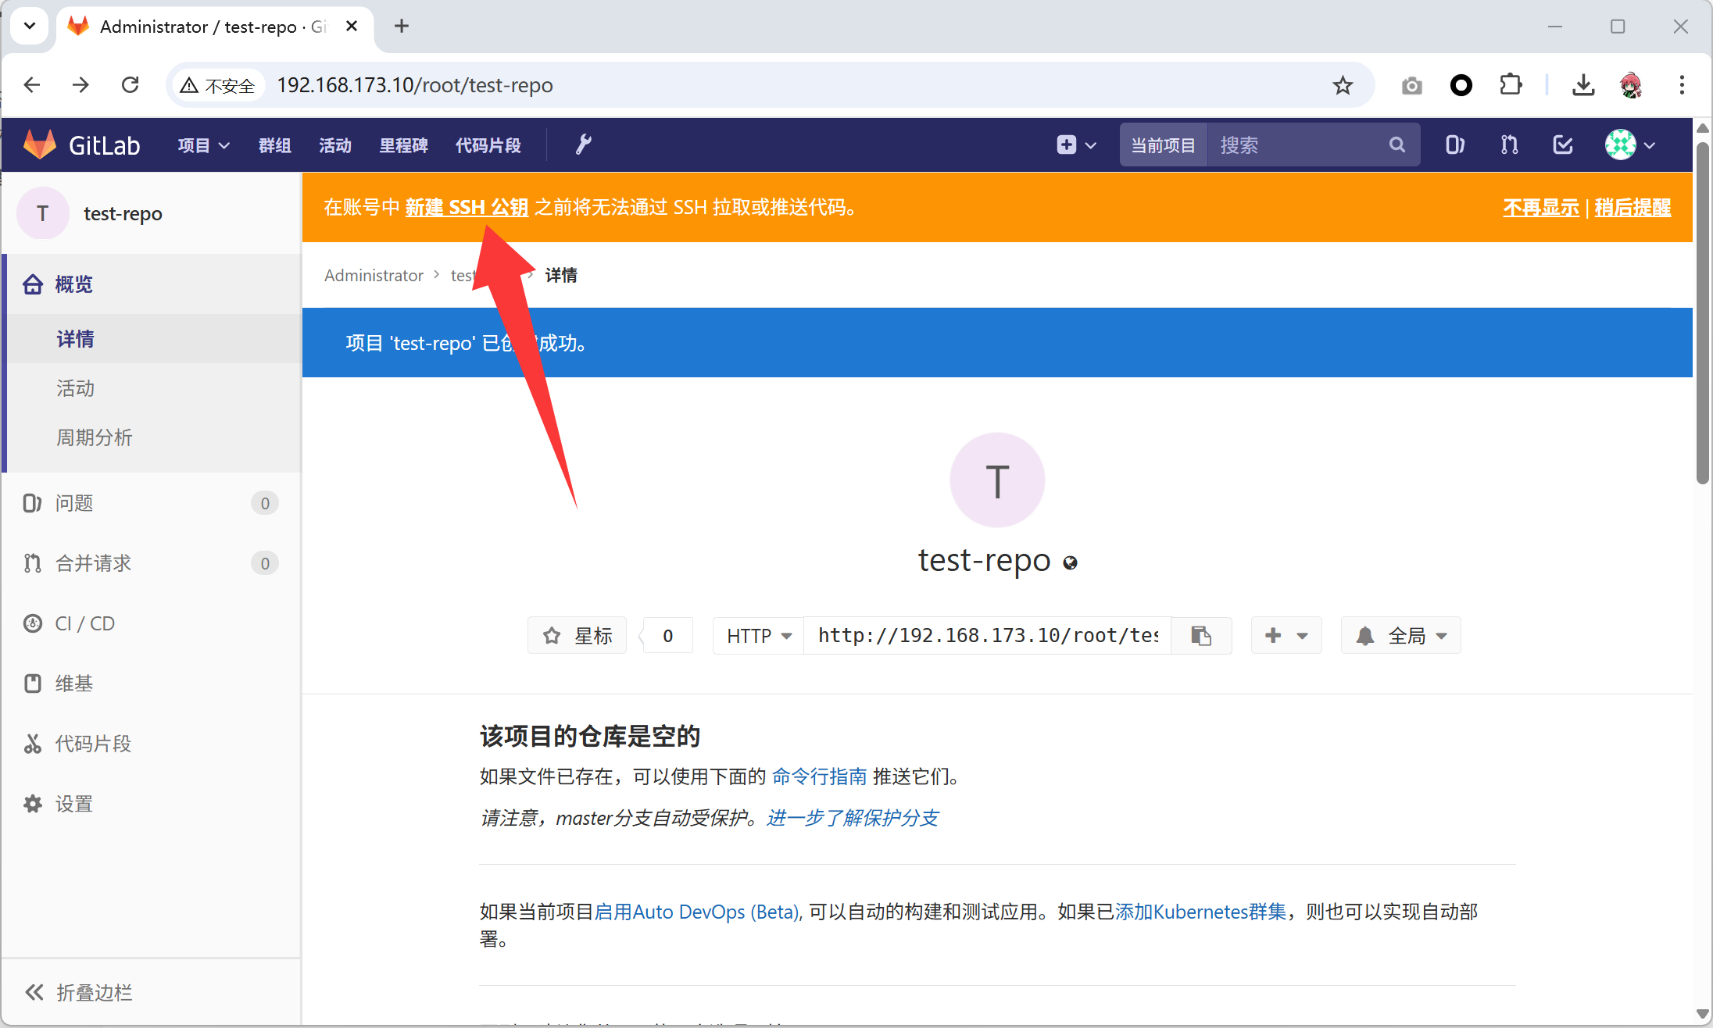Image resolution: width=1713 pixels, height=1028 pixels.
Task: Open the to-do list icon in the navbar
Action: click(x=1563, y=145)
